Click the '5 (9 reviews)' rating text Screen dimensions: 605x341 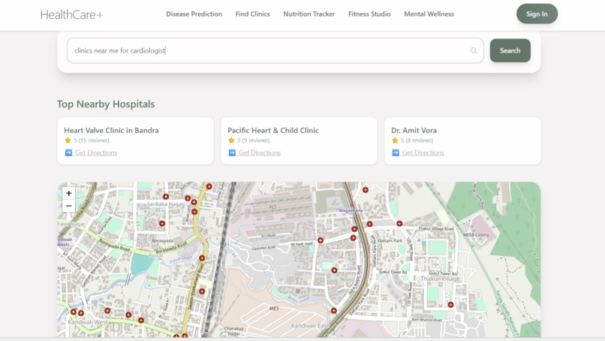254,140
